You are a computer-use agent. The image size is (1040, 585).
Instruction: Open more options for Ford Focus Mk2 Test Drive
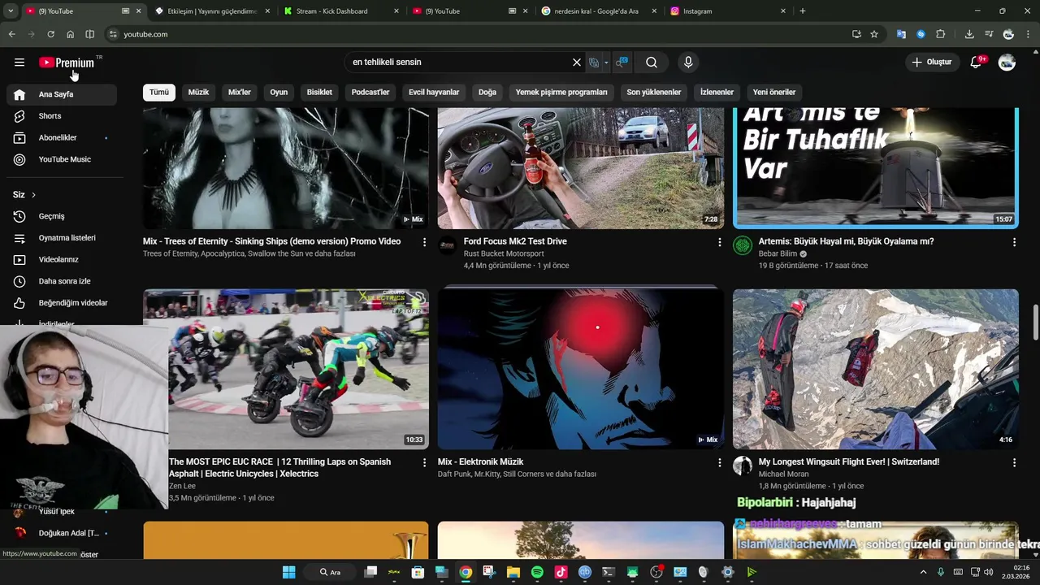point(719,242)
